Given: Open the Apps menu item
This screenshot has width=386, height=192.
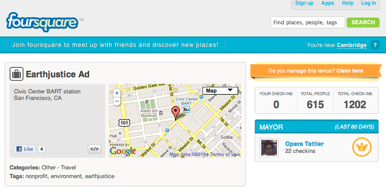Looking at the screenshot, I should coord(328,3).
